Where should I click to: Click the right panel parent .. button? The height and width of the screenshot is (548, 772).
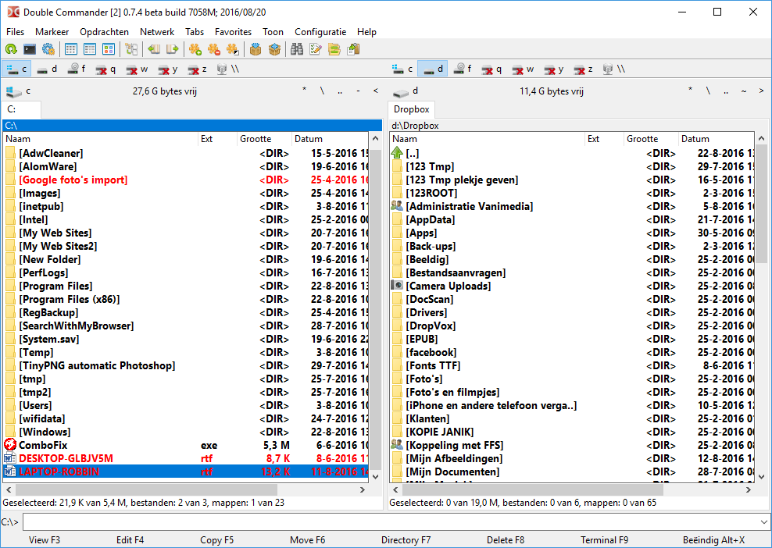(x=726, y=91)
